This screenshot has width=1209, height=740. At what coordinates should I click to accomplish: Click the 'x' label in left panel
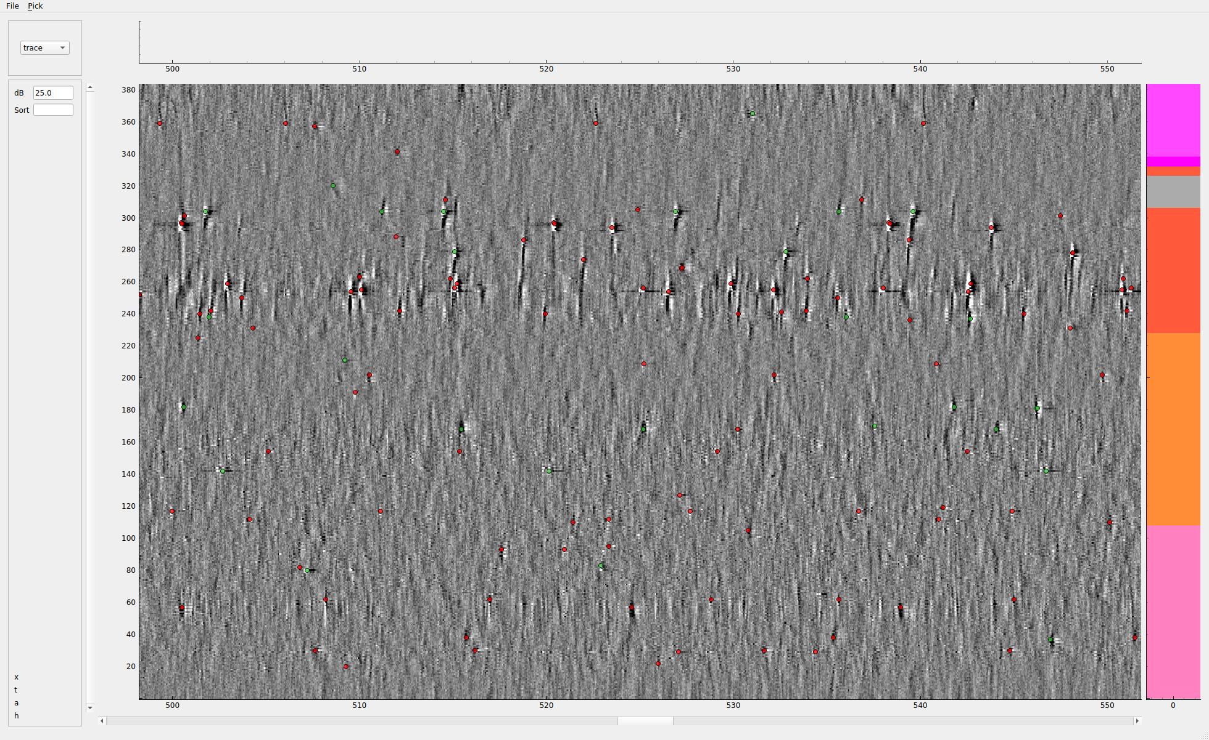click(16, 677)
